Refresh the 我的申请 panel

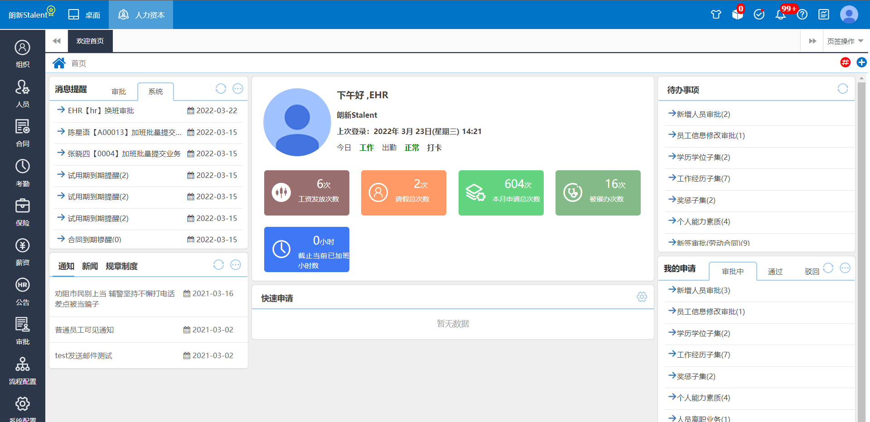tap(828, 268)
